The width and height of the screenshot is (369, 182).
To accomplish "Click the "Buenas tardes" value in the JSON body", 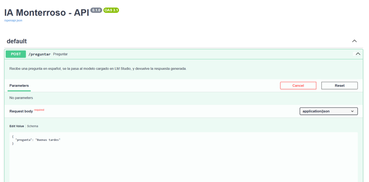I will tap(48, 140).
